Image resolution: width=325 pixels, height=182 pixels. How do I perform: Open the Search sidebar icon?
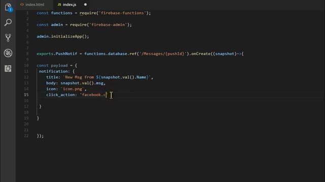click(x=8, y=22)
